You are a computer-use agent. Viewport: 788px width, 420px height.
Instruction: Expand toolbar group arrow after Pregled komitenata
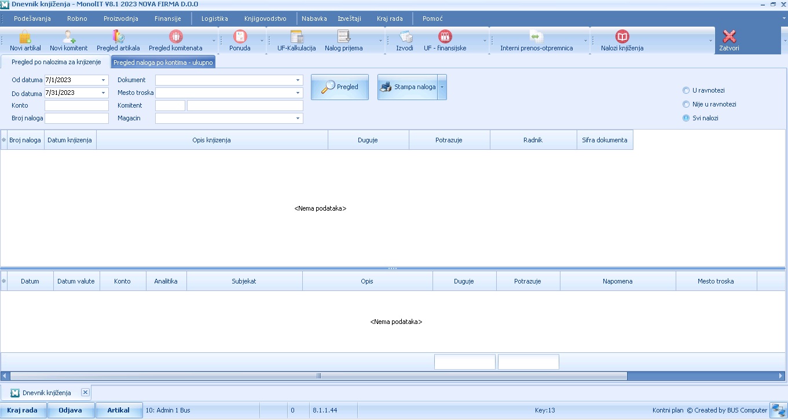214,40
